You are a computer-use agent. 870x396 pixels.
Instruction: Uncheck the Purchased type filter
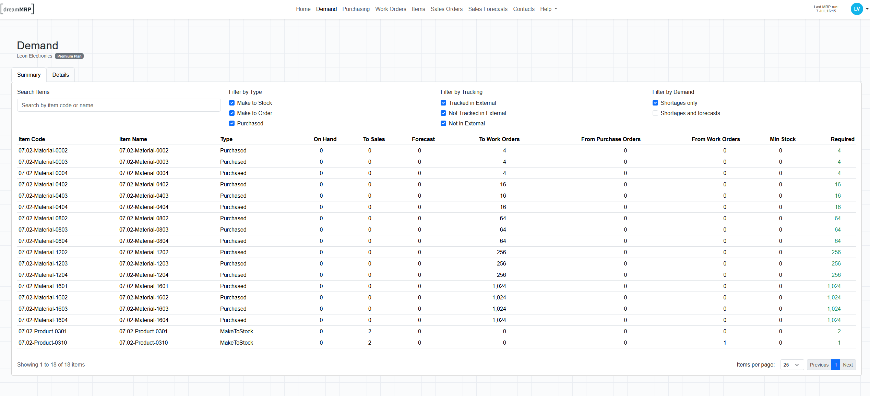click(232, 123)
